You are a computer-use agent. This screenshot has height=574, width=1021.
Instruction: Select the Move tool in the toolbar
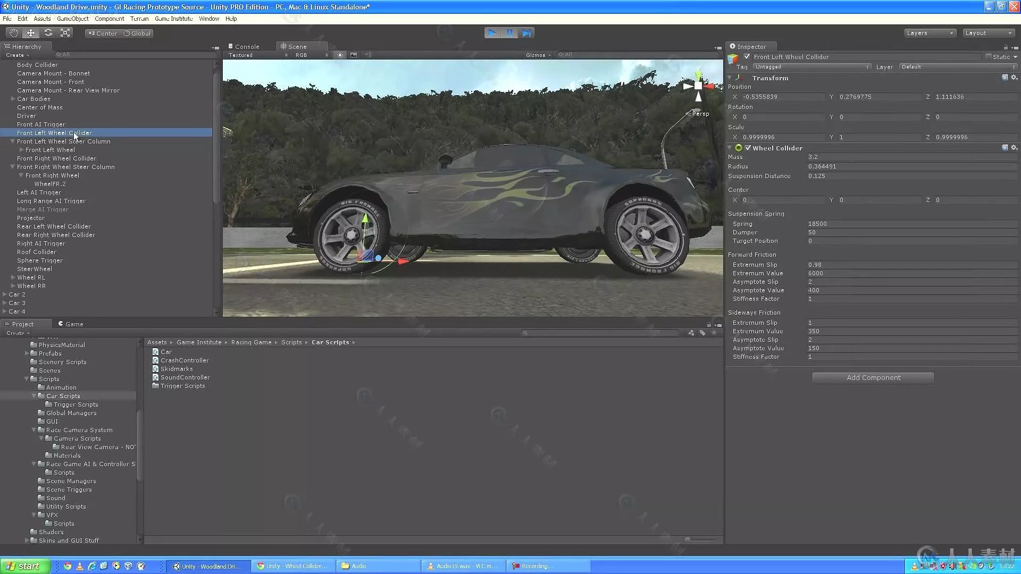tap(31, 33)
